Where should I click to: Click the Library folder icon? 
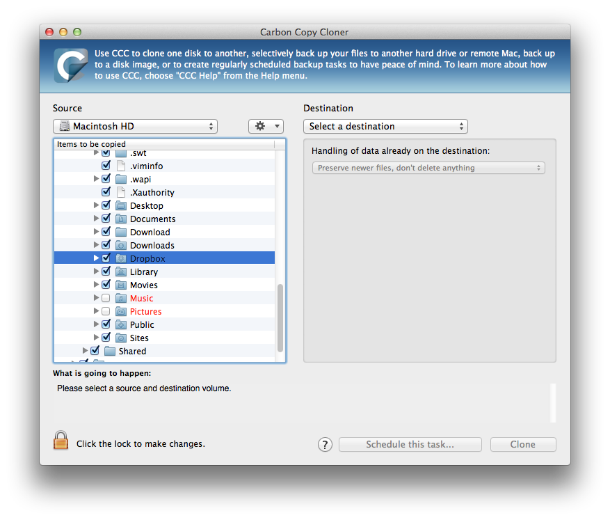121,271
